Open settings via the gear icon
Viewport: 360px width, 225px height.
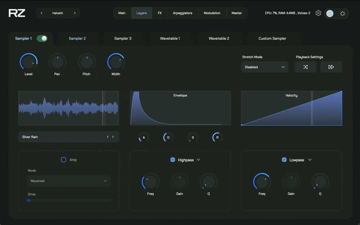tap(318, 13)
